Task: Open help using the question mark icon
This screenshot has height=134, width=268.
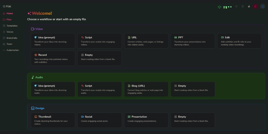Action: coord(243,6)
